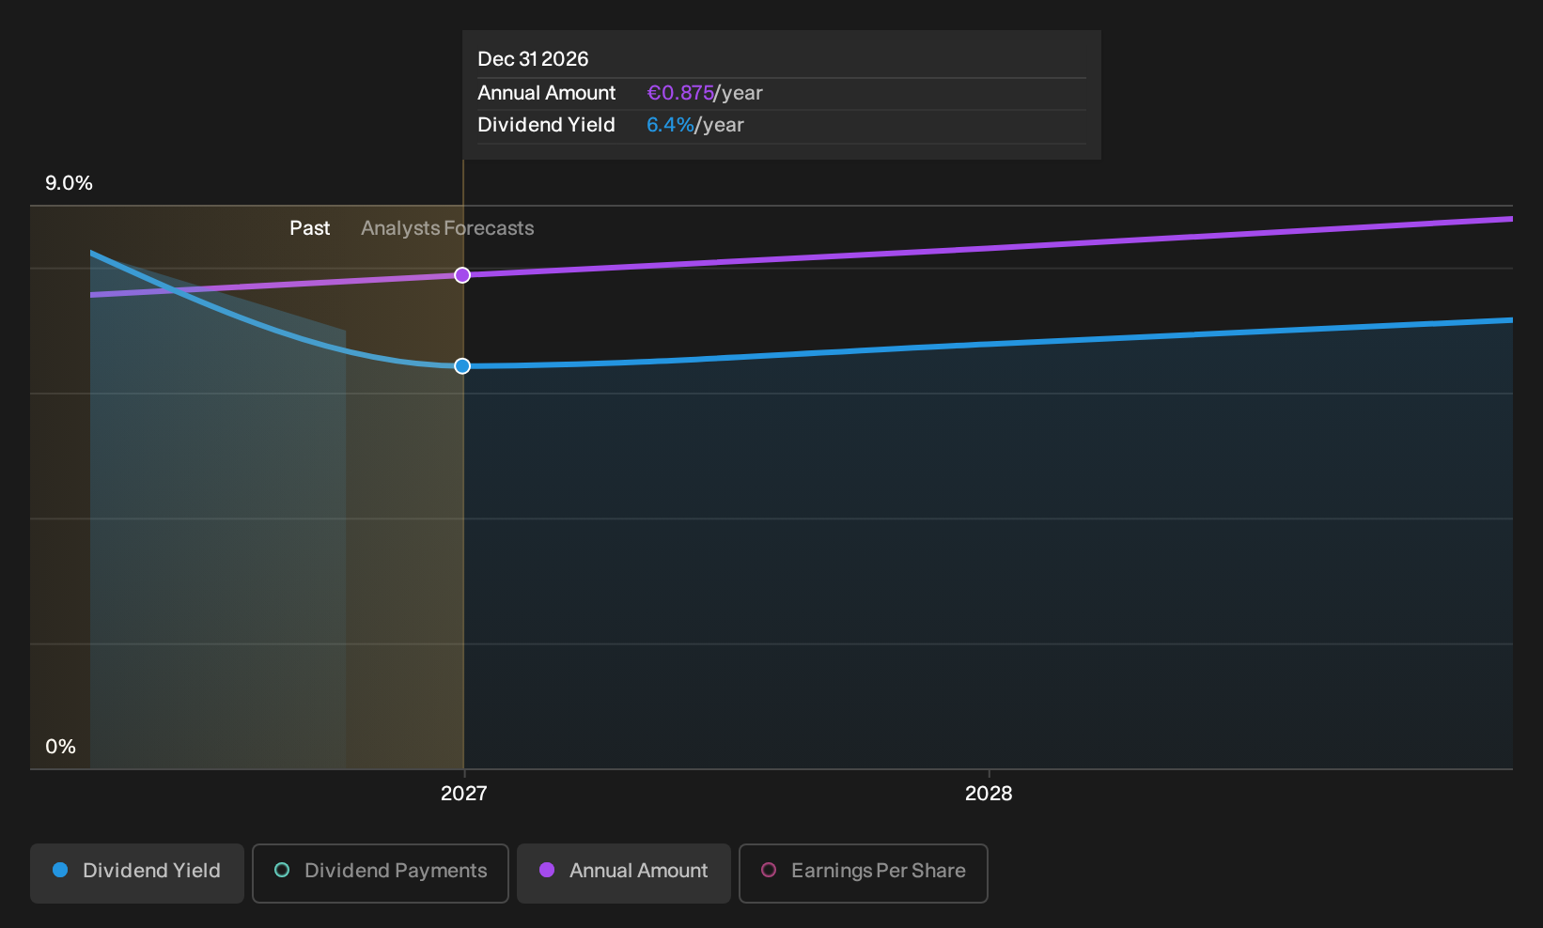Click the 6.4%/year tooltip value
Screen dimensions: 1543x928
695,125
